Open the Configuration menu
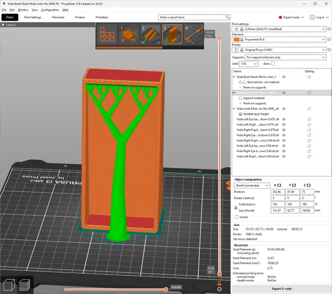Image resolution: width=332 pixels, height=294 pixels. point(50,10)
